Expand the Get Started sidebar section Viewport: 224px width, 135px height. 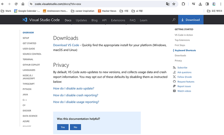coord(29,43)
